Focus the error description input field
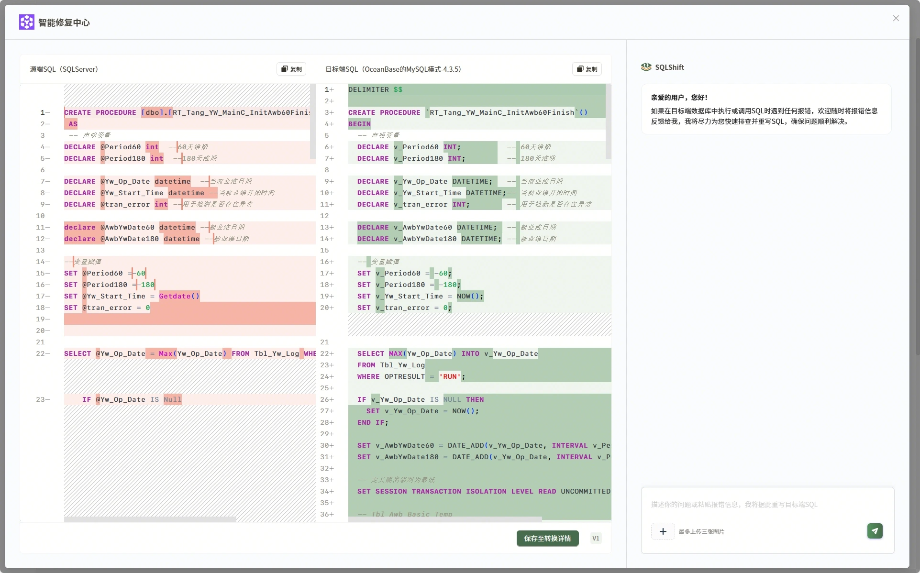920x573 pixels. click(765, 505)
